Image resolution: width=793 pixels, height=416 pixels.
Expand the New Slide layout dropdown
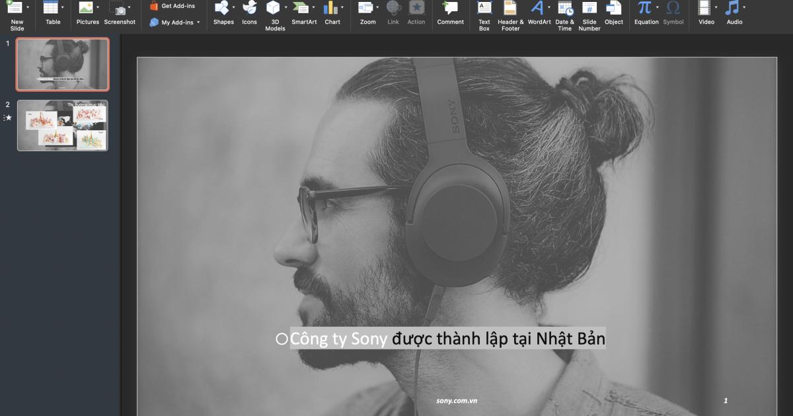26,7
